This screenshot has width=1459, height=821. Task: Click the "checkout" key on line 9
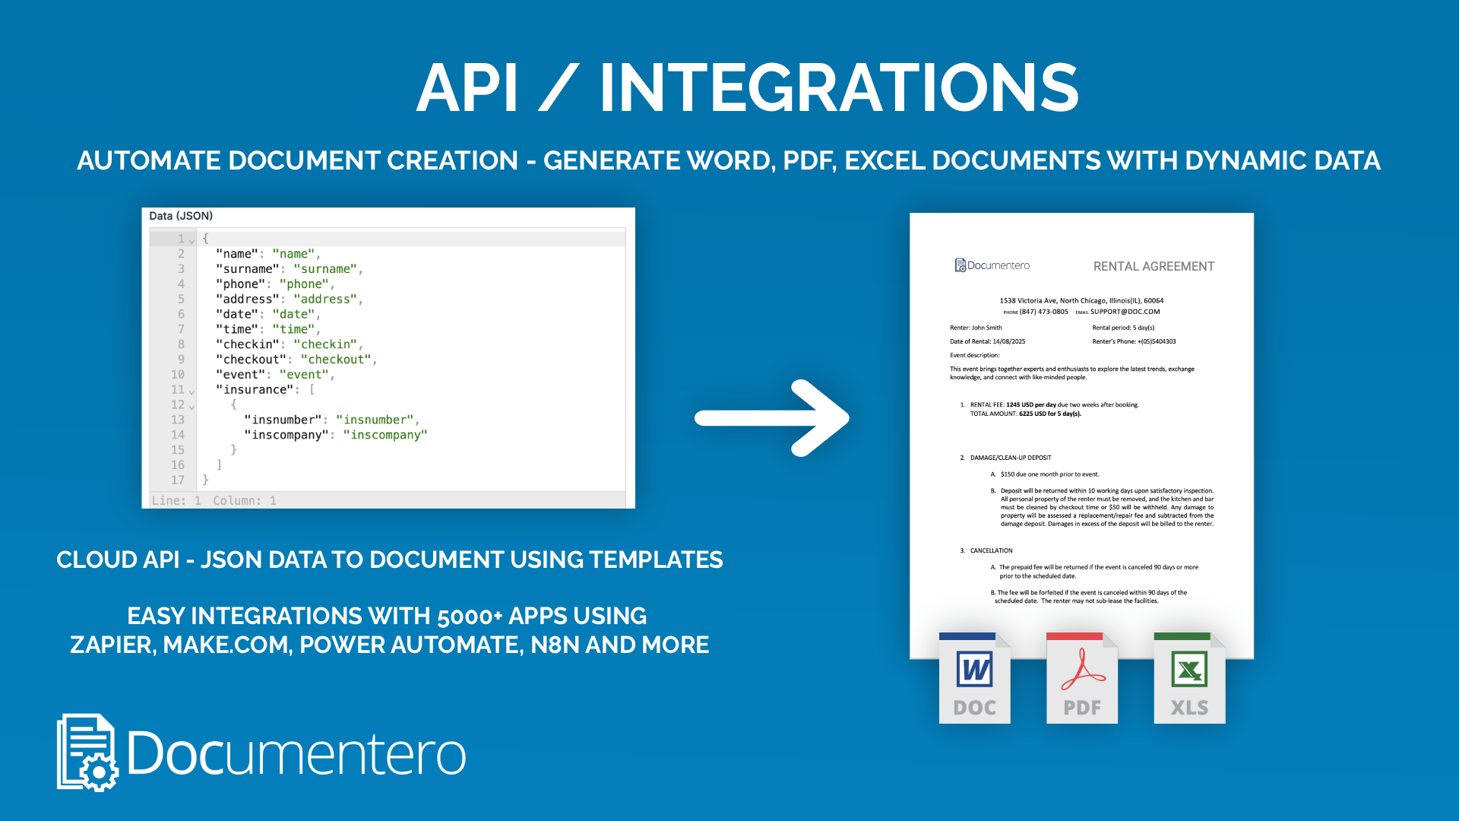(x=251, y=360)
